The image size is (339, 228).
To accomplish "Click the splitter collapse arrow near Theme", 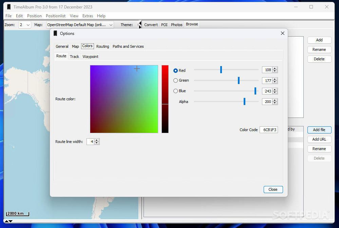I will 140,23.
